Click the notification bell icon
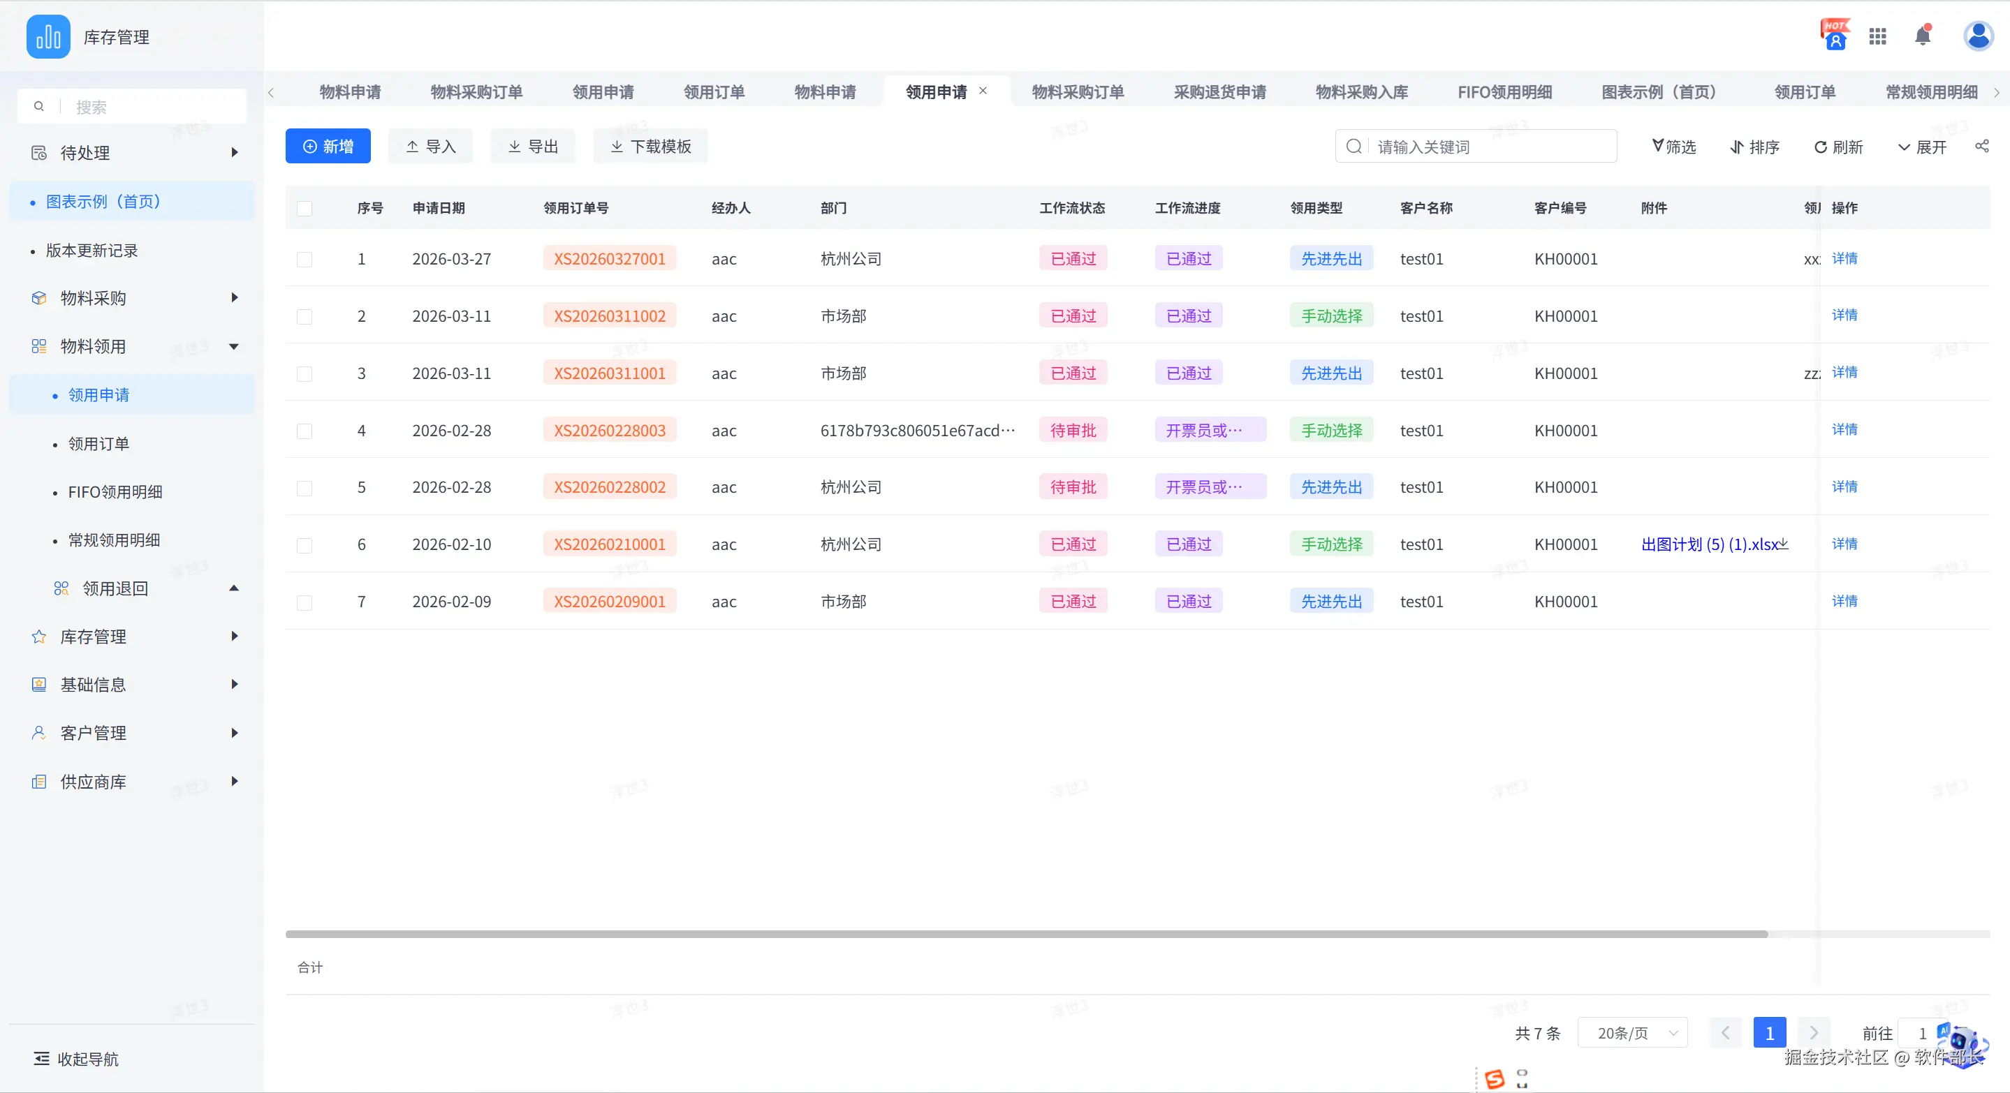Viewport: 2010px width, 1093px height. [x=1923, y=36]
